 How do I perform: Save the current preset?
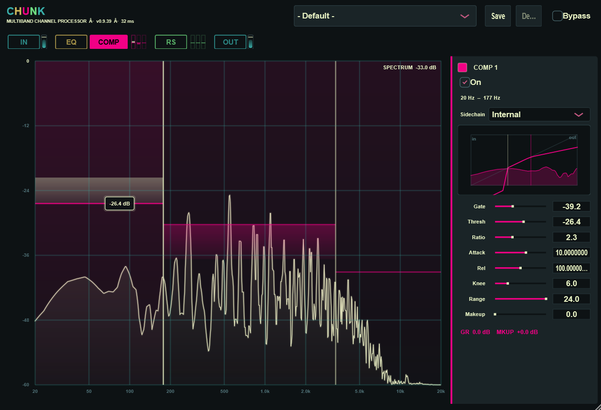click(498, 16)
